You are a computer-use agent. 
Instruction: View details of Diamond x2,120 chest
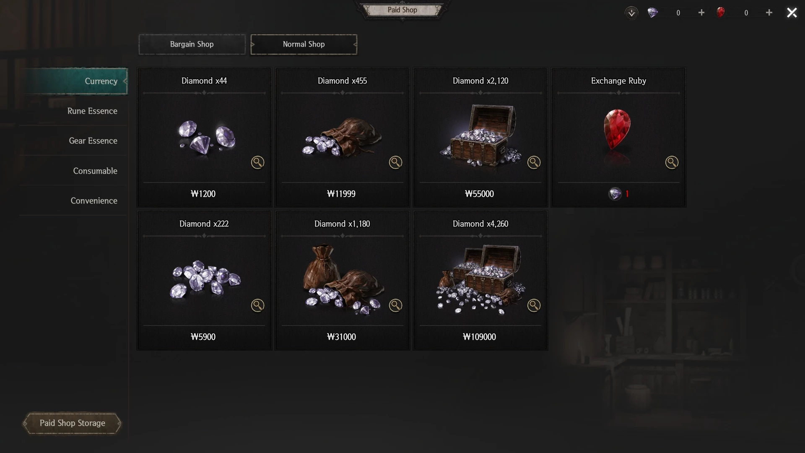pos(534,162)
